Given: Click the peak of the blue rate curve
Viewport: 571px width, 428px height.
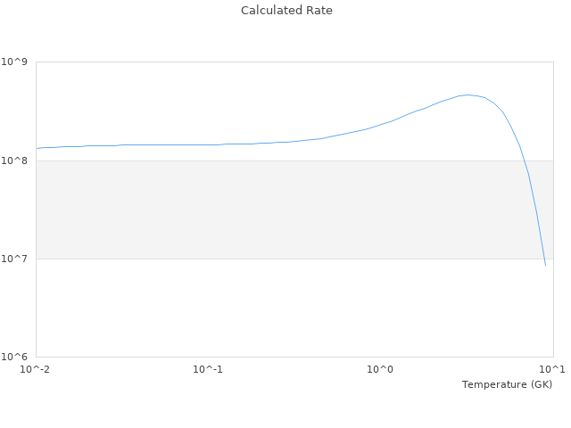Looking at the screenshot, I should point(468,95).
